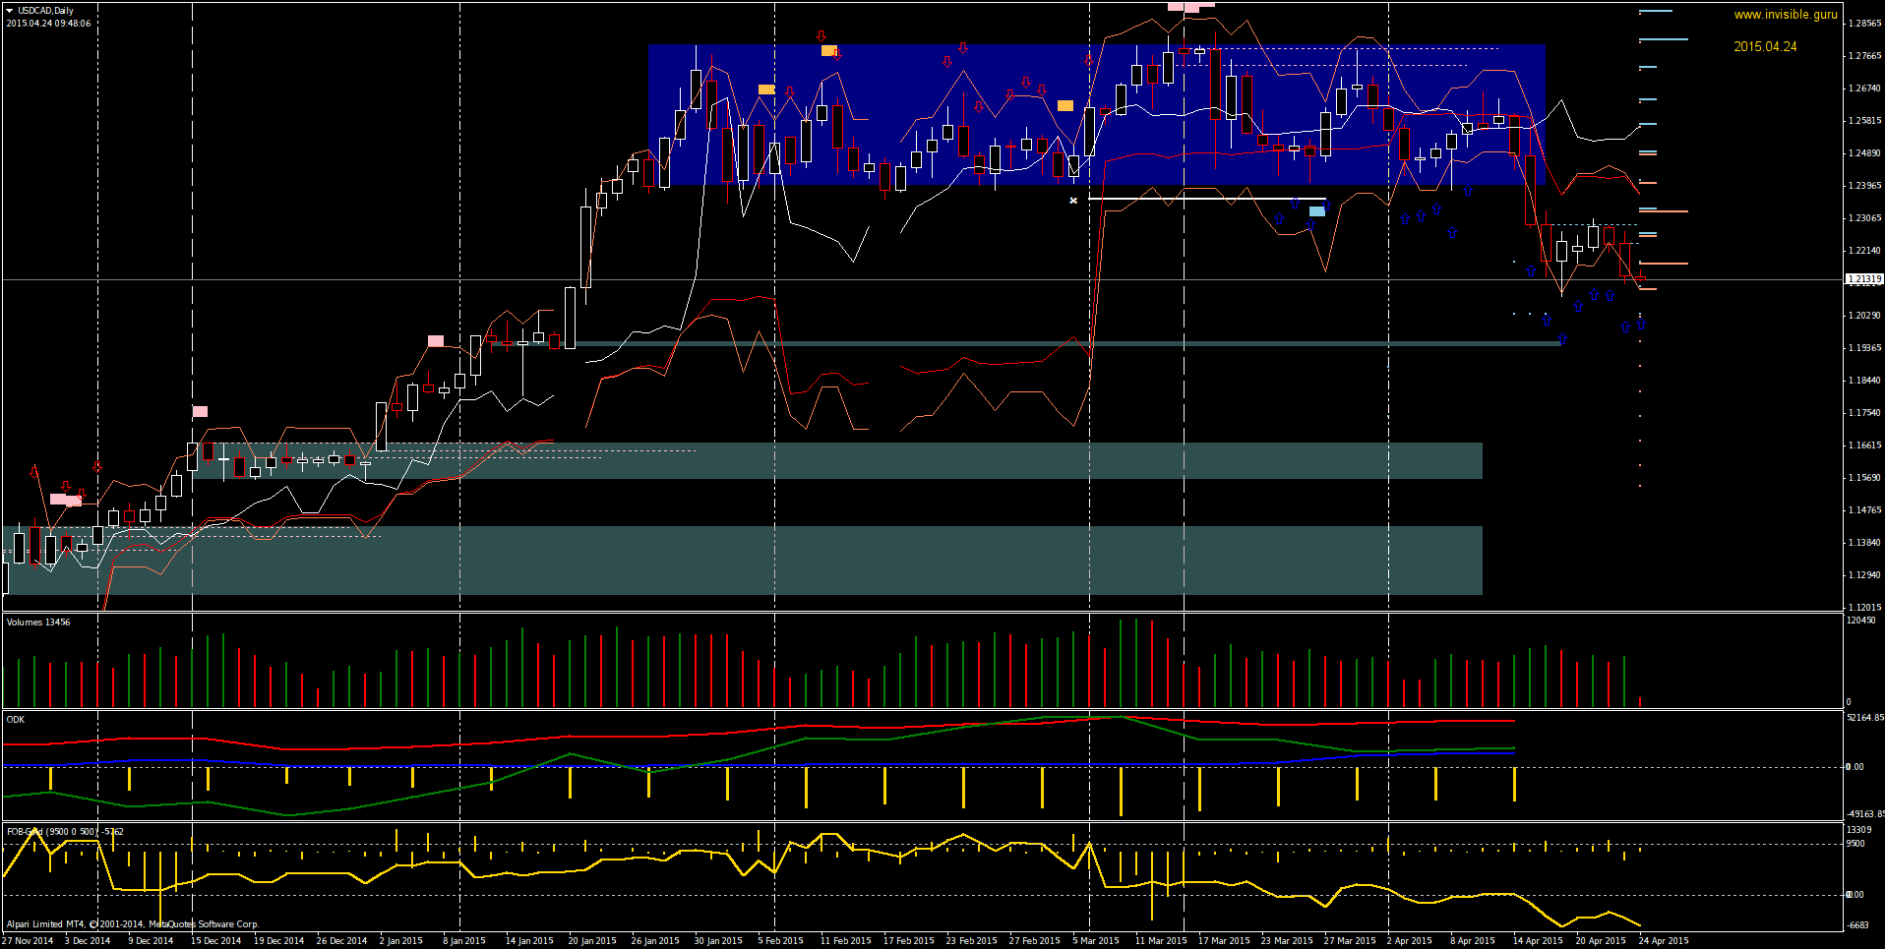Click time axis label 8 Jan 2015
Screen dimensions: 1885x949
click(464, 941)
